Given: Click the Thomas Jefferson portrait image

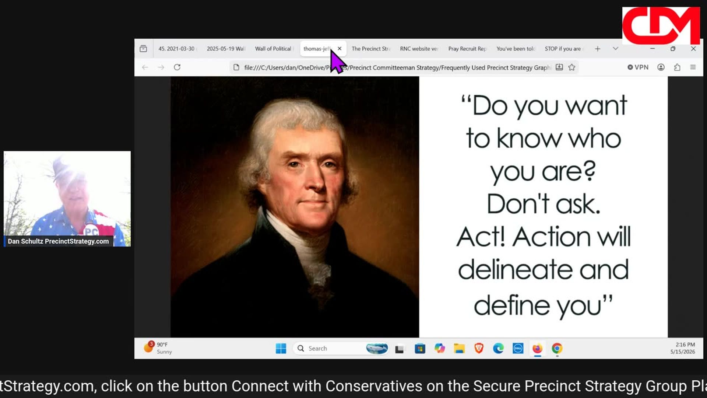Looking at the screenshot, I should click(x=295, y=207).
